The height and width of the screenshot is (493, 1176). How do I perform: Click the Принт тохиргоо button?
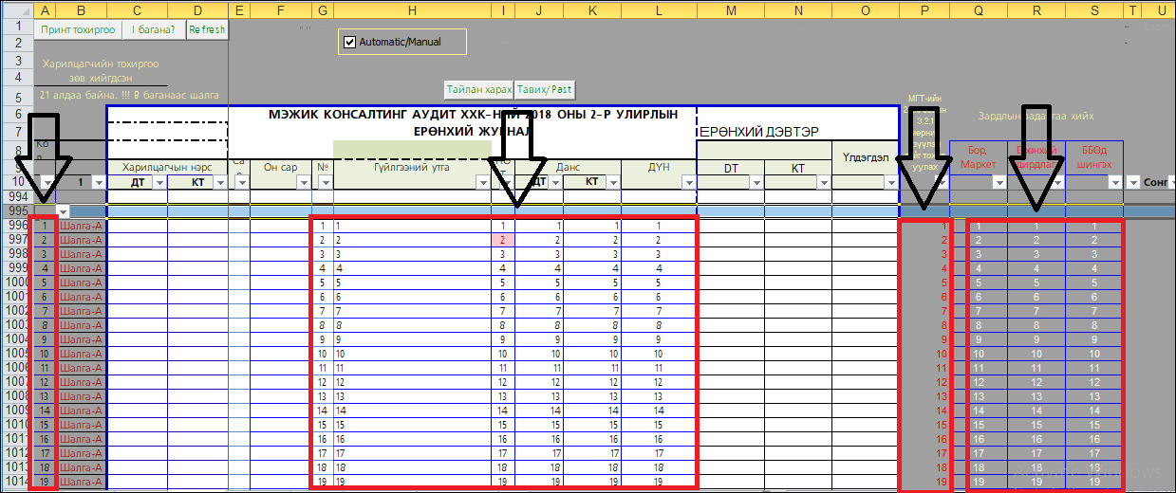[x=77, y=29]
